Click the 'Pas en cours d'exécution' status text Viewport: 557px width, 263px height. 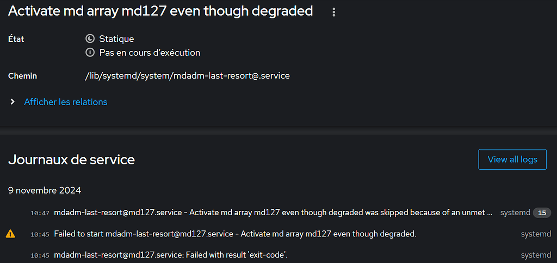[150, 53]
